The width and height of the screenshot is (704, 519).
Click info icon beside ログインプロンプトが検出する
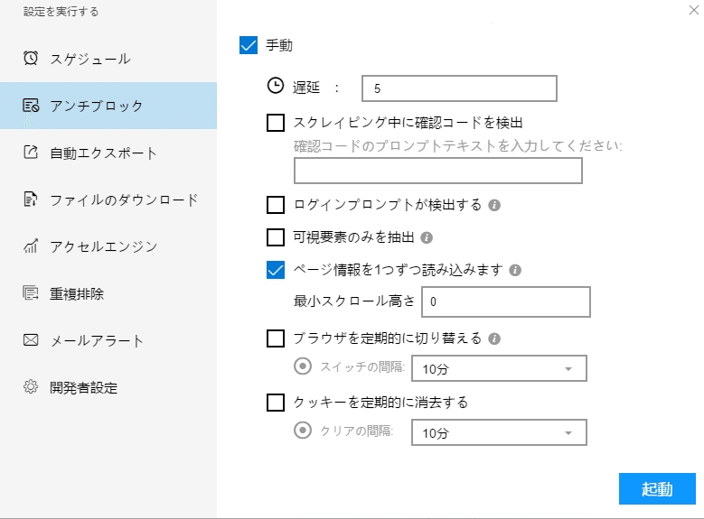click(494, 205)
